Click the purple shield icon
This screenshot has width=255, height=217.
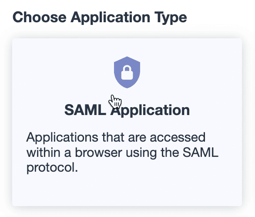127,72
